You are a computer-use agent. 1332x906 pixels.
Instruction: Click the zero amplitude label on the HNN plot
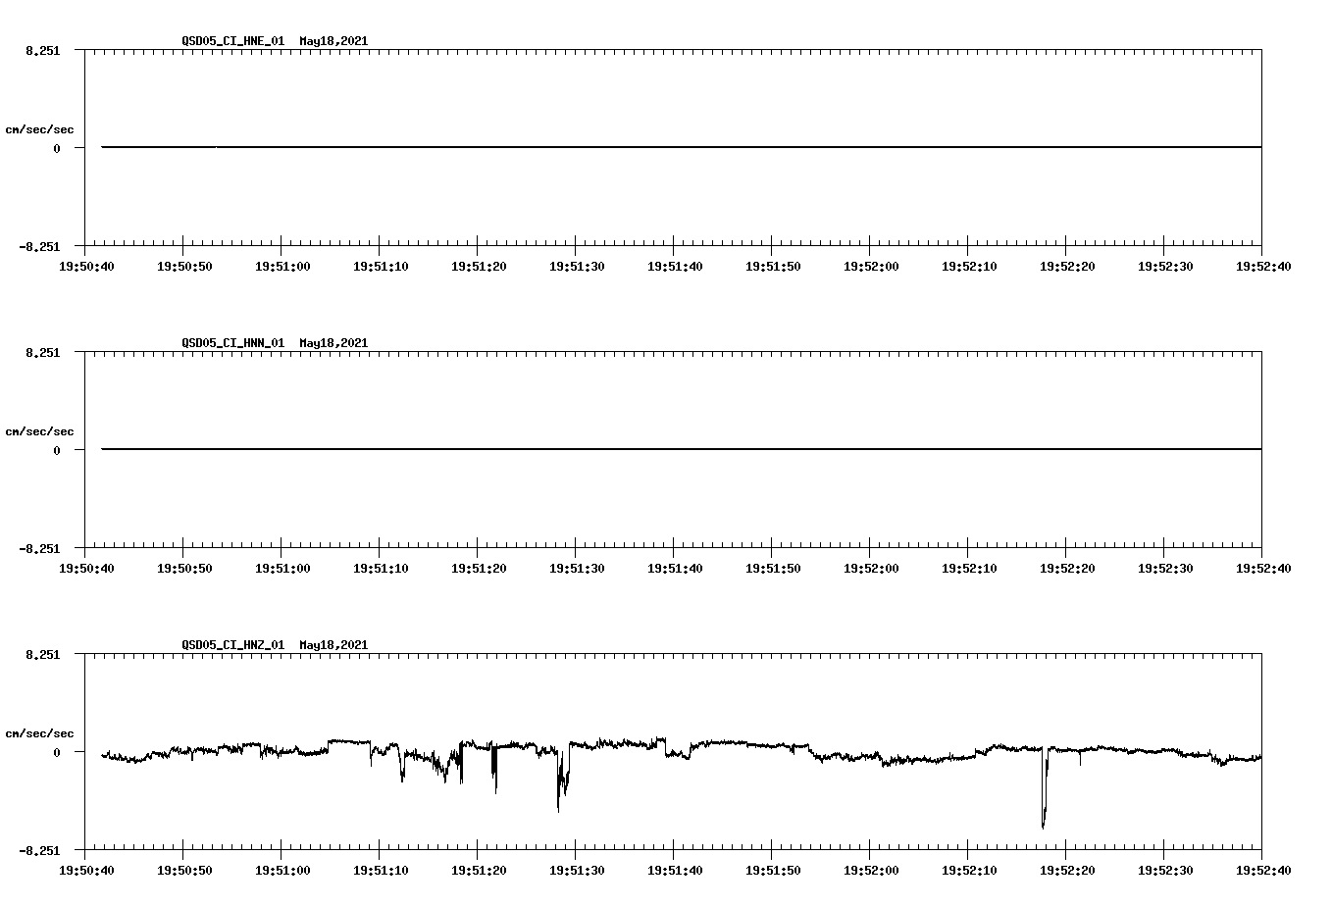pyautogui.click(x=55, y=450)
